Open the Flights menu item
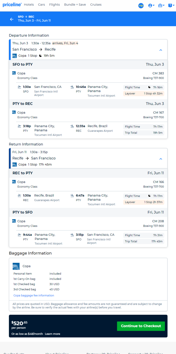The width and height of the screenshot is (176, 354). (54, 5)
